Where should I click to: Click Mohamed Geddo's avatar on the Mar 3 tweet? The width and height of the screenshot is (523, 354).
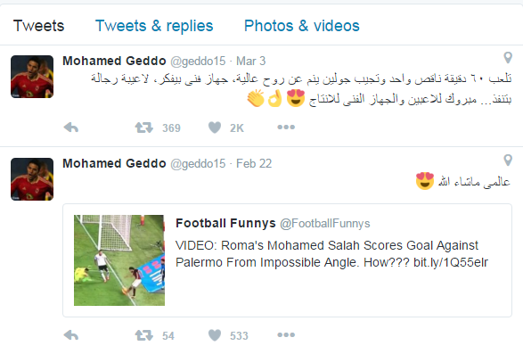click(x=32, y=77)
